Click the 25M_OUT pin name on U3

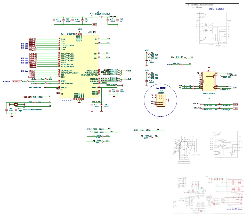tap(64, 88)
